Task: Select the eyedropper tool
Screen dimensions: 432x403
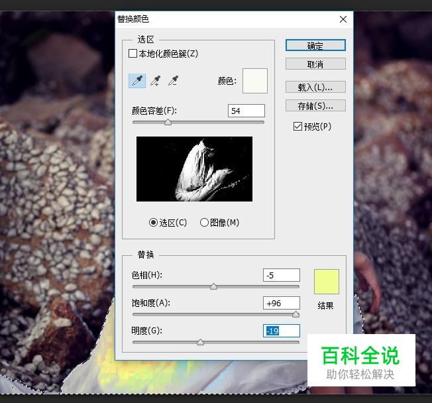Action: pos(137,81)
